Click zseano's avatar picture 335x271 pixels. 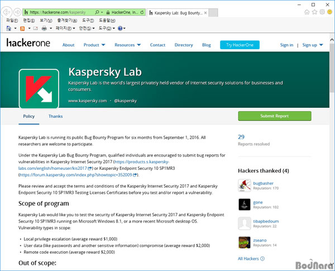pos(245,243)
